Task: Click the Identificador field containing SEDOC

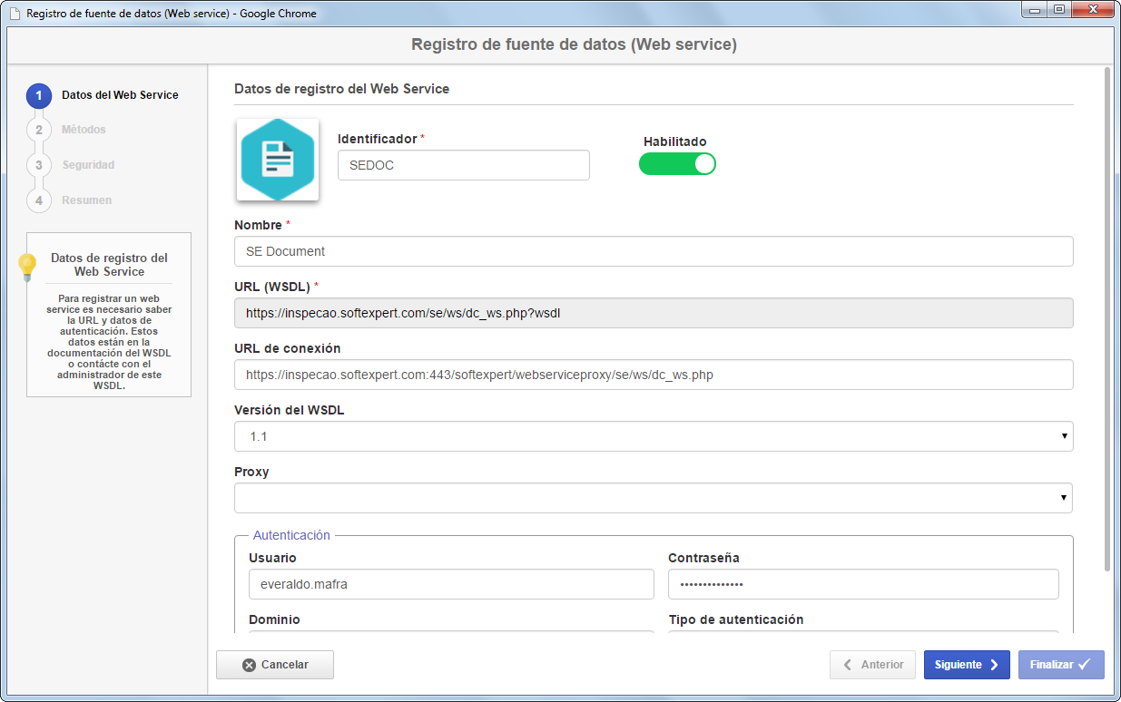Action: coord(464,165)
